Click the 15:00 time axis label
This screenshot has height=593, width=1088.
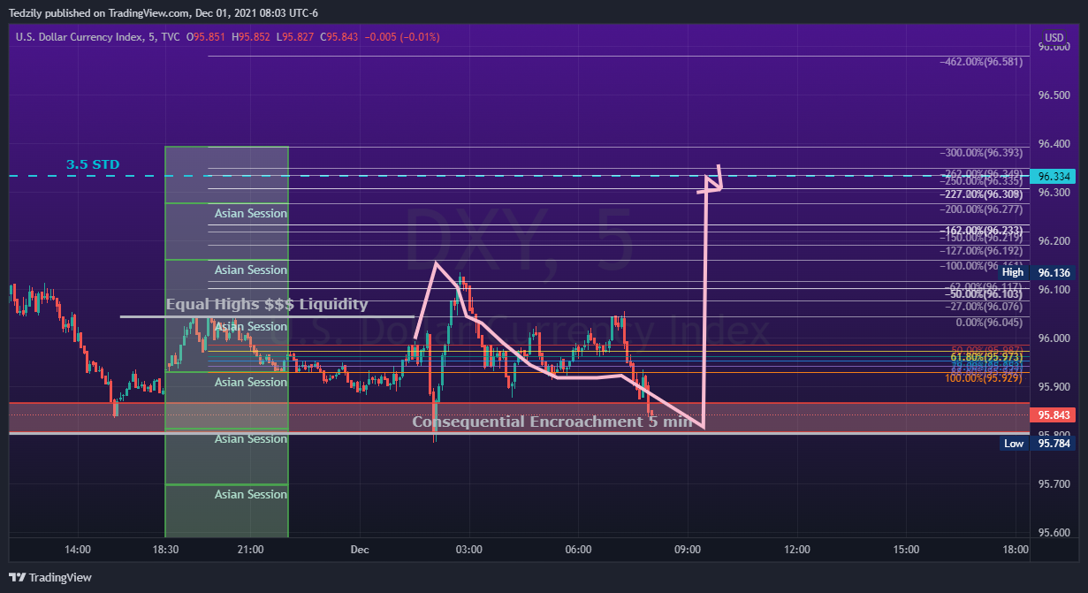pos(905,550)
